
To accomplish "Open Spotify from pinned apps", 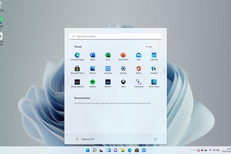I will pos(92,84).
